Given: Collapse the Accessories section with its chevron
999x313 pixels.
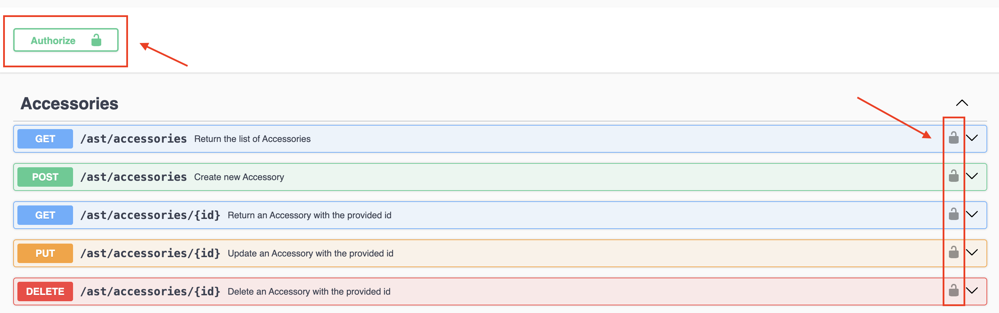Looking at the screenshot, I should point(962,103).
